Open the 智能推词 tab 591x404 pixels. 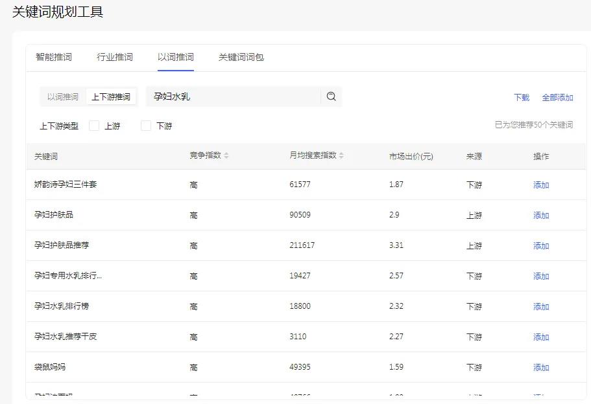(53, 57)
